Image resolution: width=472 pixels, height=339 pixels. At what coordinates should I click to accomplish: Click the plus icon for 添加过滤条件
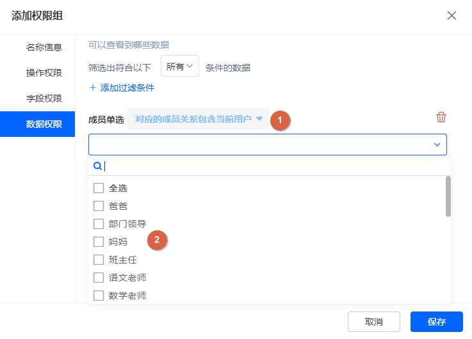(93, 88)
